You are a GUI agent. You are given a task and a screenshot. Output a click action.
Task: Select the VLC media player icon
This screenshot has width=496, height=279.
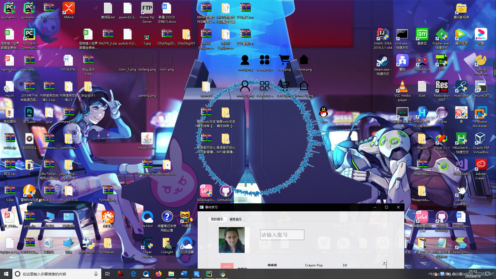pos(402,87)
